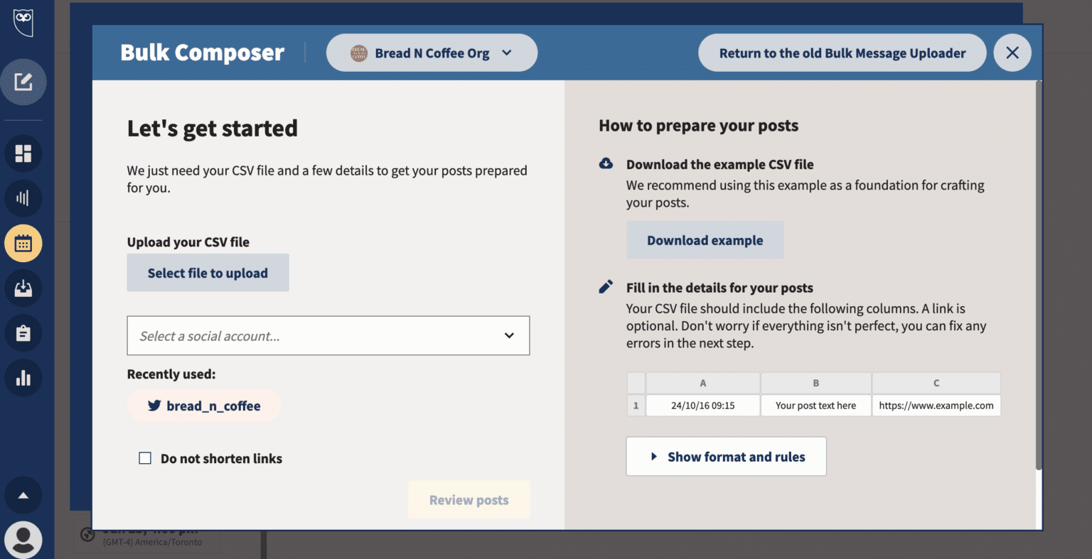
Task: Open the bar-chart Insights icon
Action: point(23,378)
